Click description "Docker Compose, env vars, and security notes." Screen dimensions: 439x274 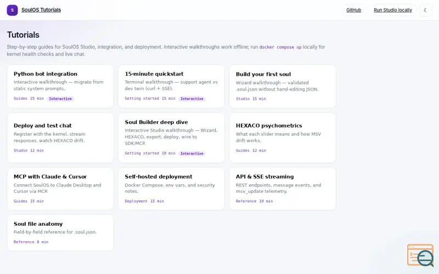170,188
